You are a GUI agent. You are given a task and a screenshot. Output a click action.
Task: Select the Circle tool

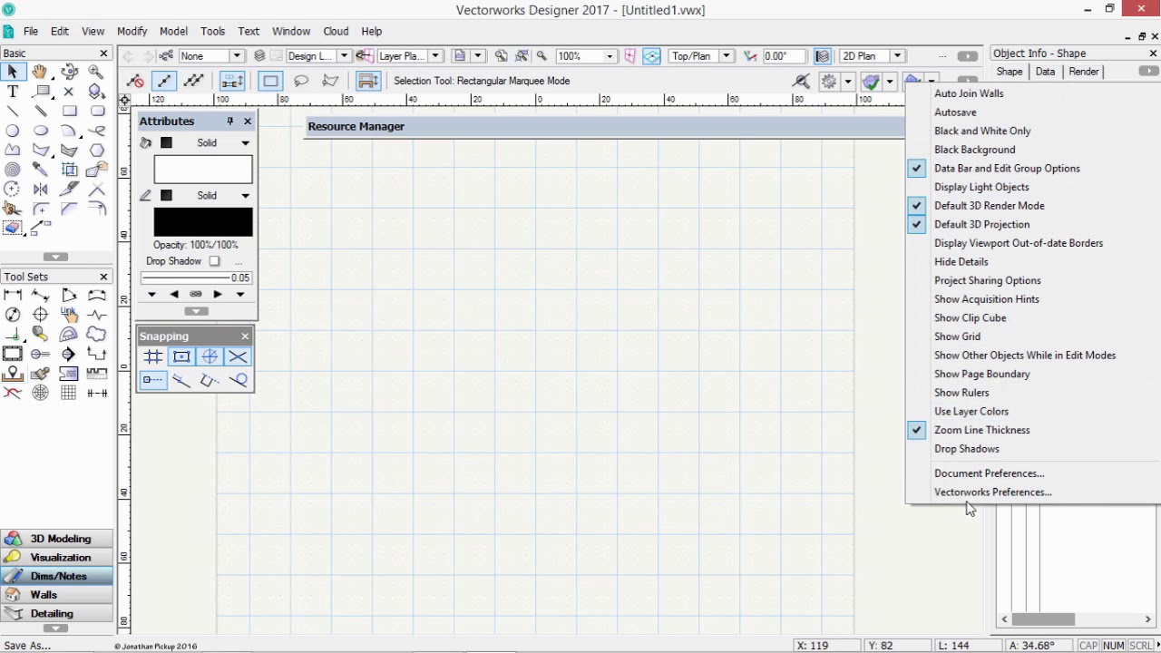tap(13, 131)
